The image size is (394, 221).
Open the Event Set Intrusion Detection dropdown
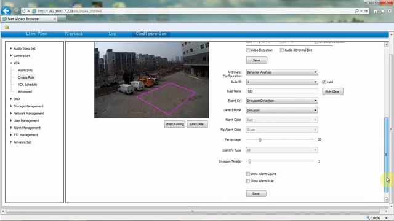[x=282, y=101]
